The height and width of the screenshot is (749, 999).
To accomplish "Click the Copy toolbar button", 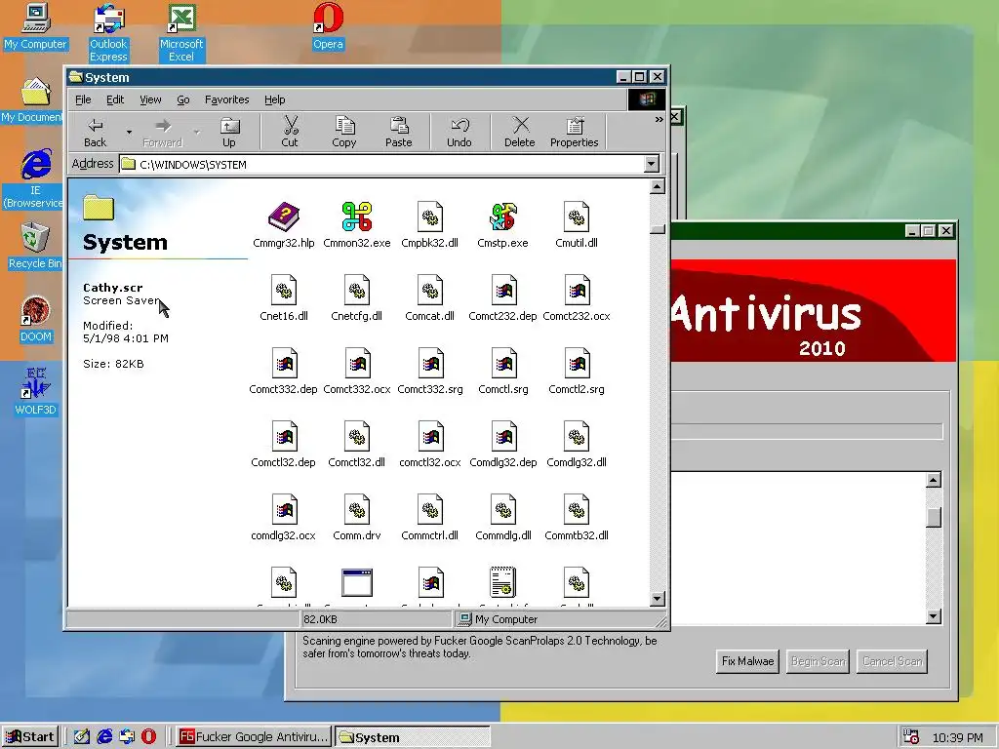I will [344, 133].
